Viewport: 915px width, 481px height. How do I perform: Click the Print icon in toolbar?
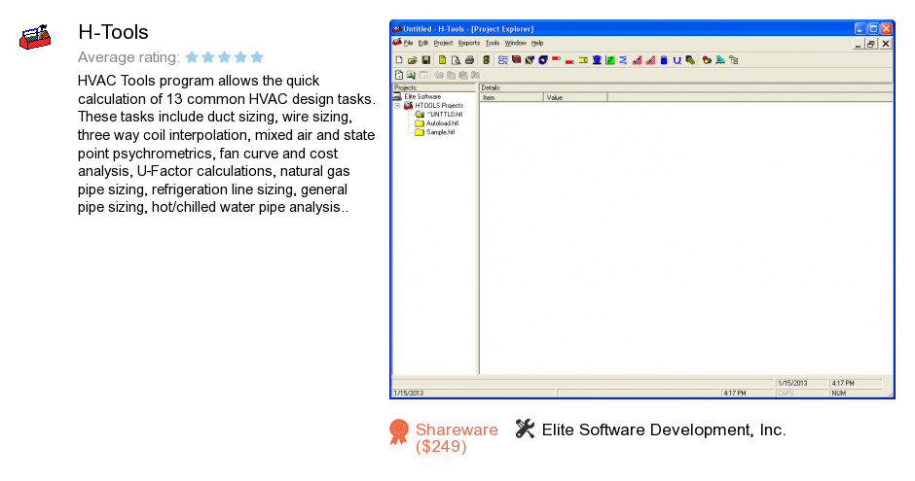(470, 60)
